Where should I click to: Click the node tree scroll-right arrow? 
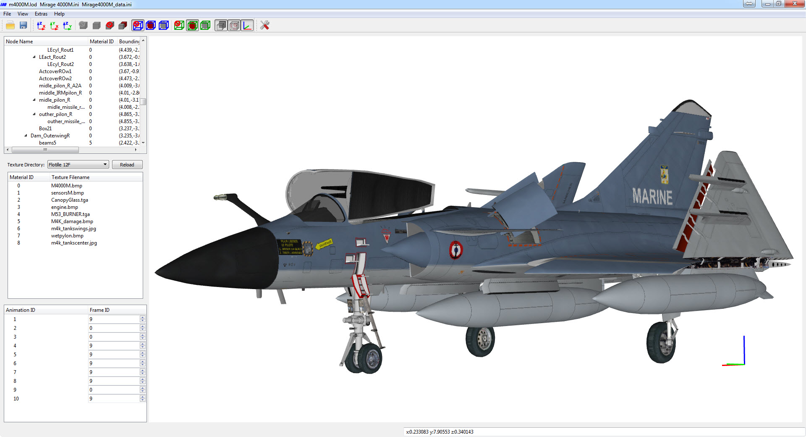coord(136,150)
